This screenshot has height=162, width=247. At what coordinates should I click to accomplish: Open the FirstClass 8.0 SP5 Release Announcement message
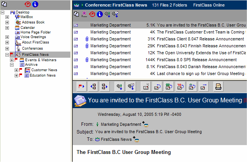197,60
